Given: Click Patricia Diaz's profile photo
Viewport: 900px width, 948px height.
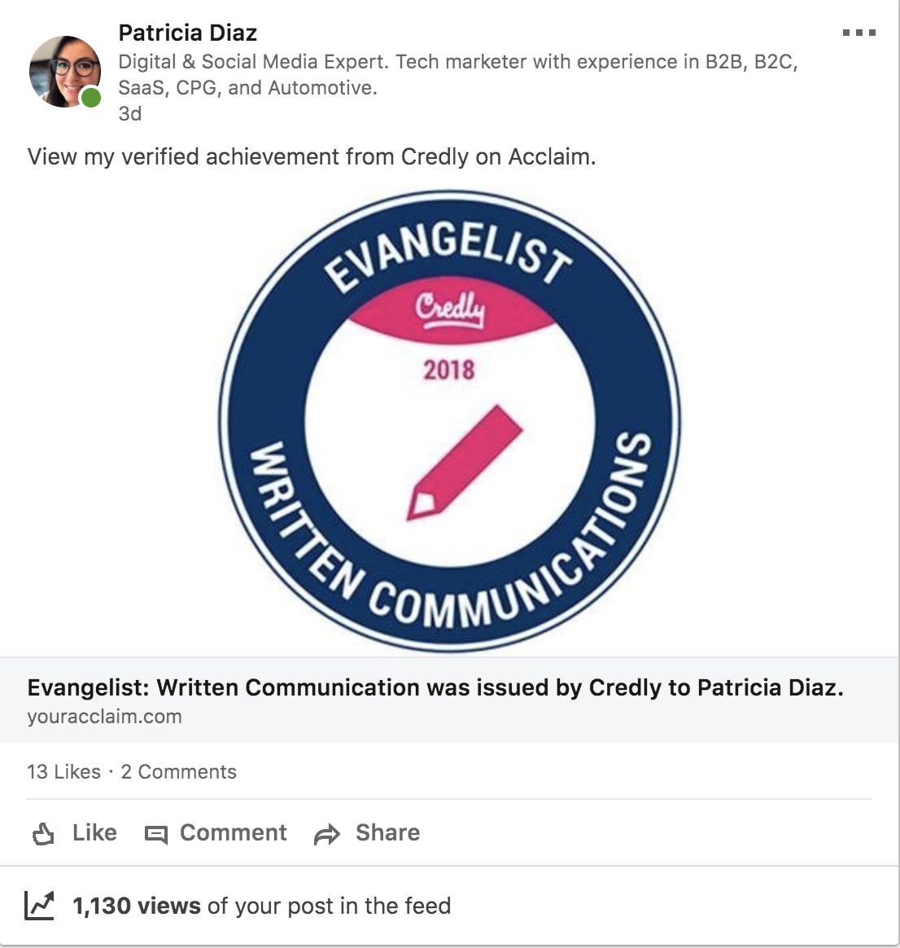Looking at the screenshot, I should [x=63, y=71].
